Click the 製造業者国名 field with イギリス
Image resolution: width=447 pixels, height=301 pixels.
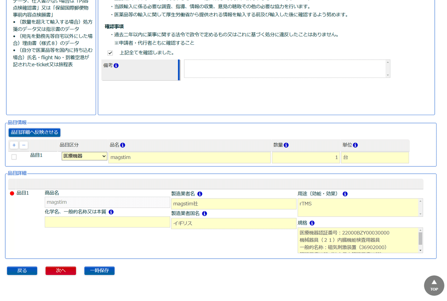click(x=234, y=224)
